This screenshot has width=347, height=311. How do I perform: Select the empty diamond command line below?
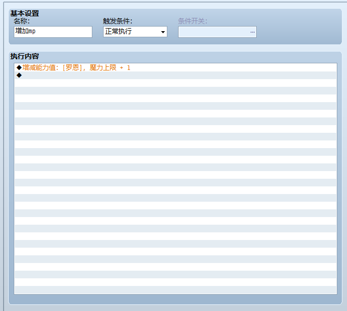point(175,75)
